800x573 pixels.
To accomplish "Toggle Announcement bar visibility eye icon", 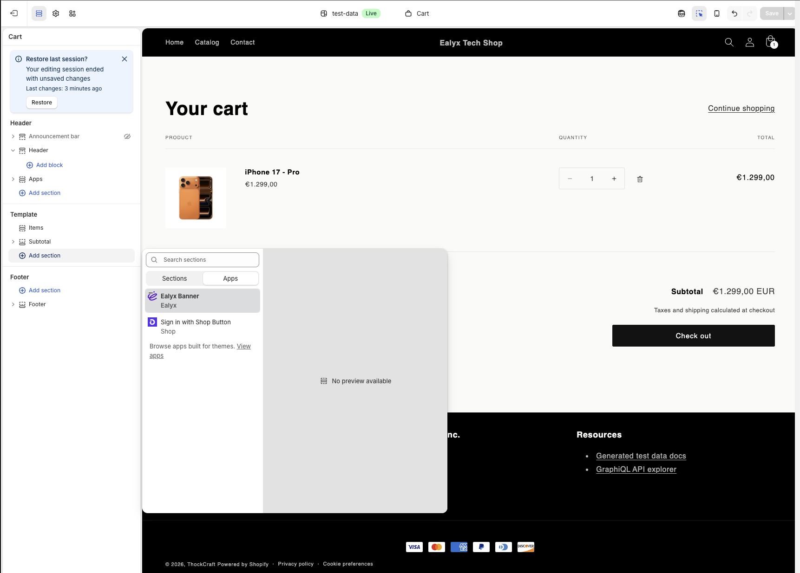I will 127,136.
